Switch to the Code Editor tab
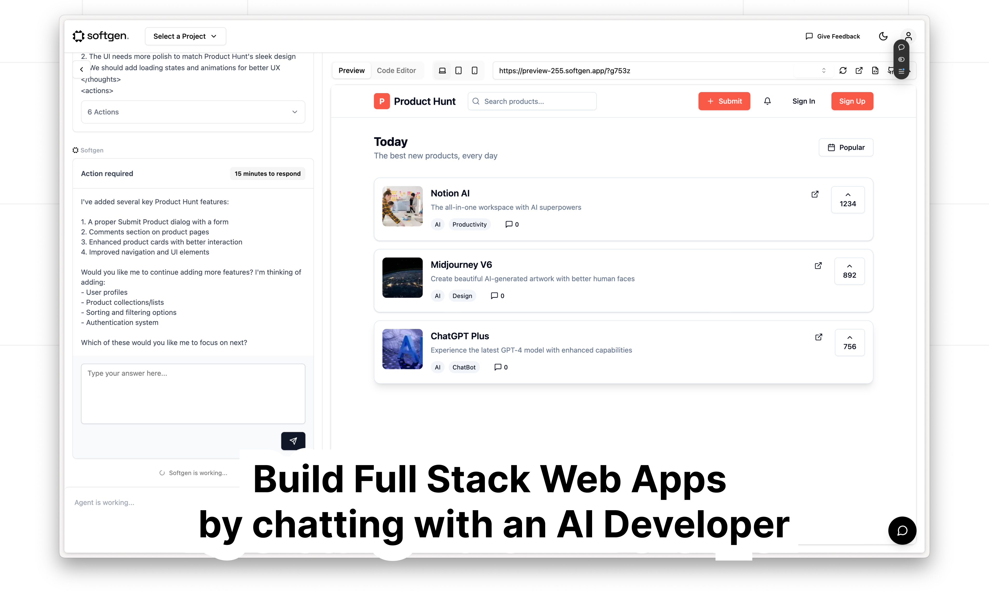This screenshot has height=591, width=989. [396, 71]
